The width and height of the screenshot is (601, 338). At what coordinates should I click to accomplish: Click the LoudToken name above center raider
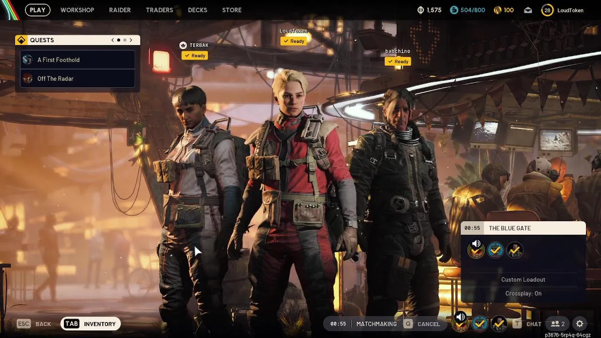(x=293, y=31)
